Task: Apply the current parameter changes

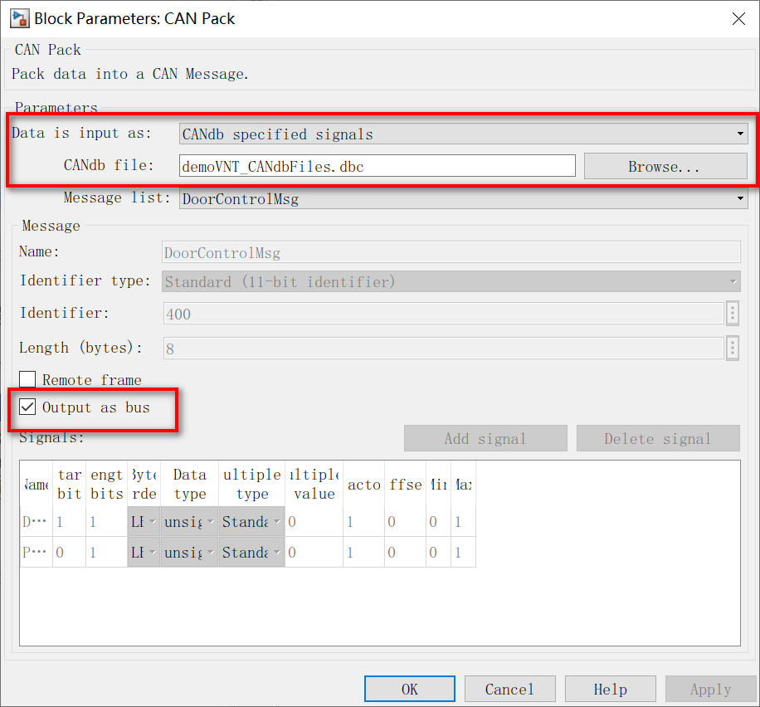Action: 710,688
